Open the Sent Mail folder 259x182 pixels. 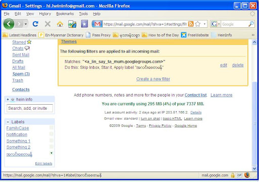tap(21, 55)
